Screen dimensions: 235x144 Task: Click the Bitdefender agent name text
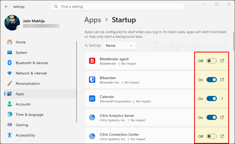pos(114,59)
